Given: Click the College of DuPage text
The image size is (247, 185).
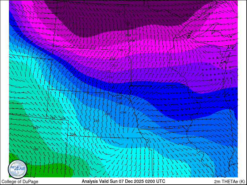Looking at the screenshot, I should point(20,182).
